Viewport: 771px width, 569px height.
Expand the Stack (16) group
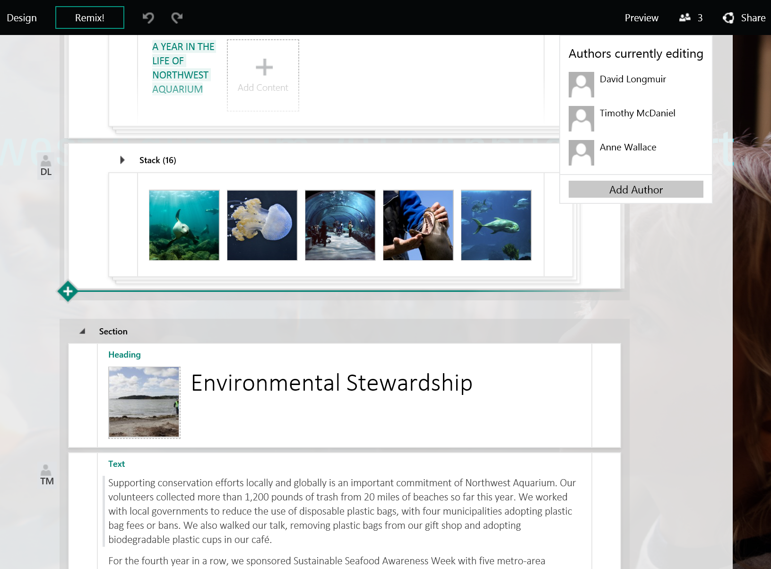point(122,160)
